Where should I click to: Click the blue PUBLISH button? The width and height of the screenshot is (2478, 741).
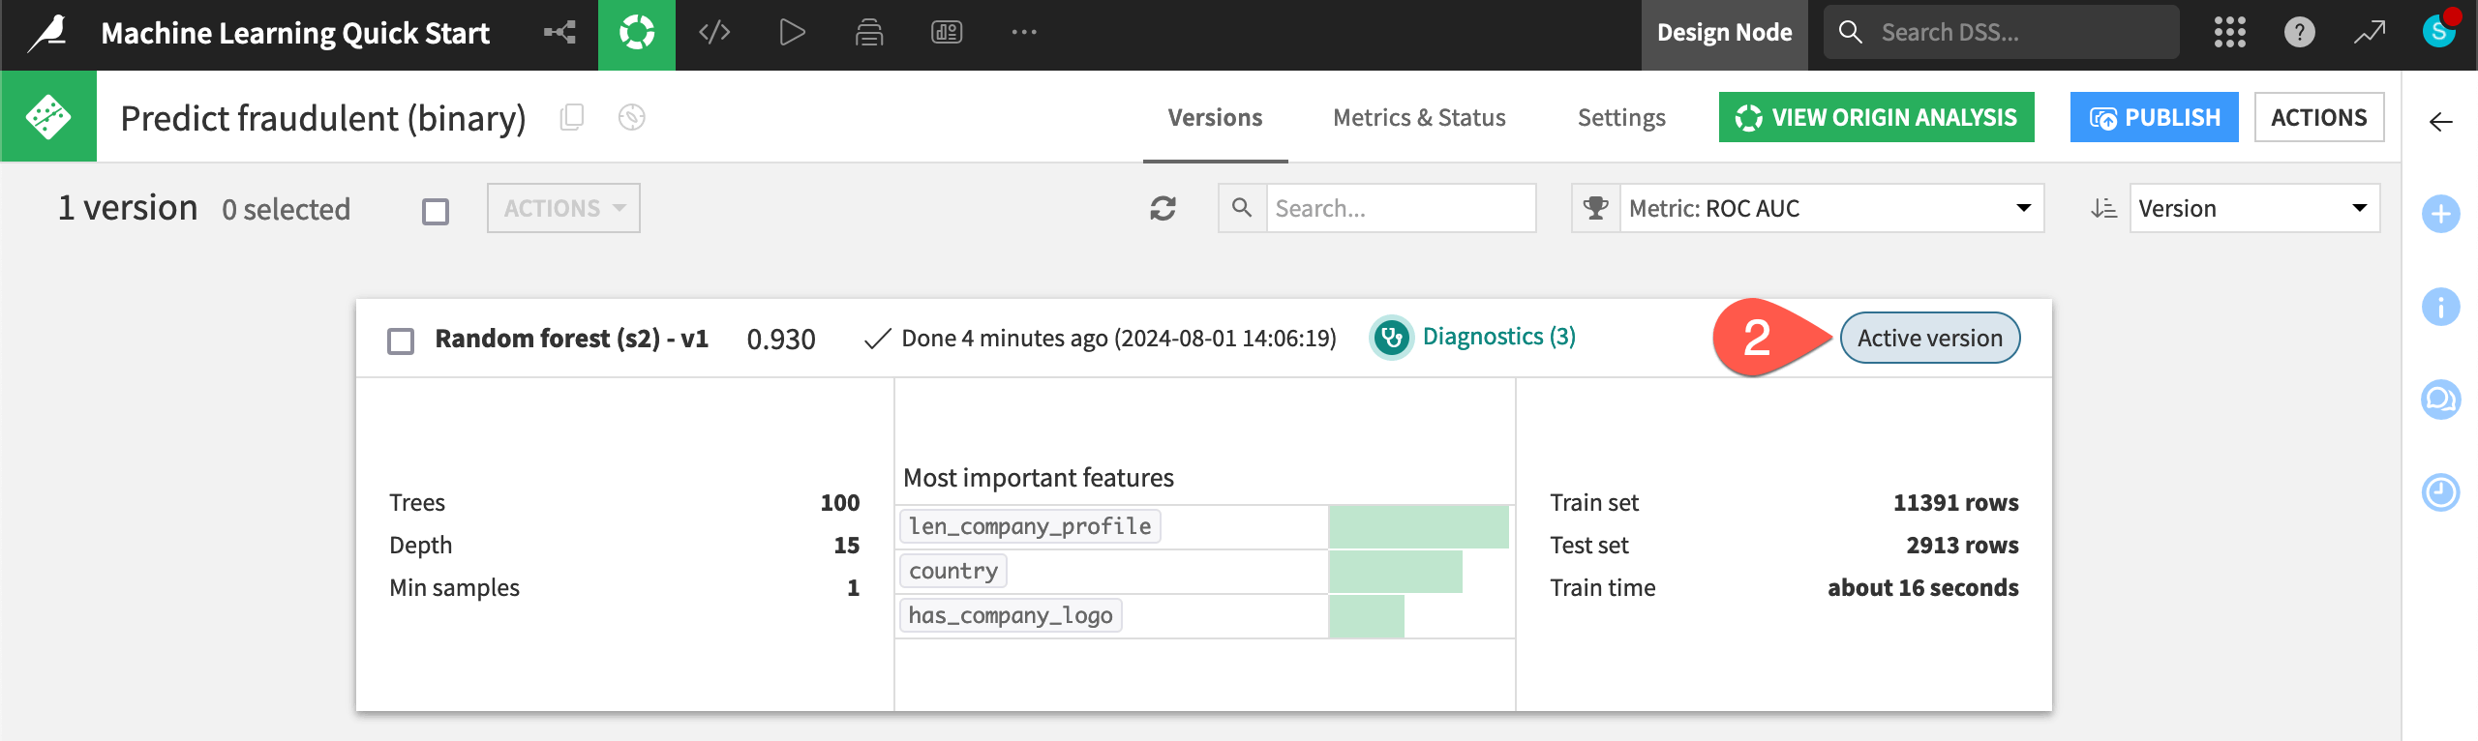[2154, 118]
